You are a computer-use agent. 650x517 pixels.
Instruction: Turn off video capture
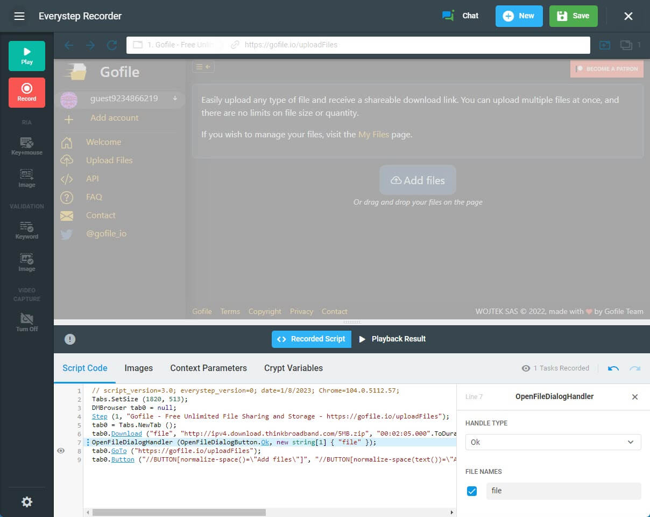pos(27,322)
